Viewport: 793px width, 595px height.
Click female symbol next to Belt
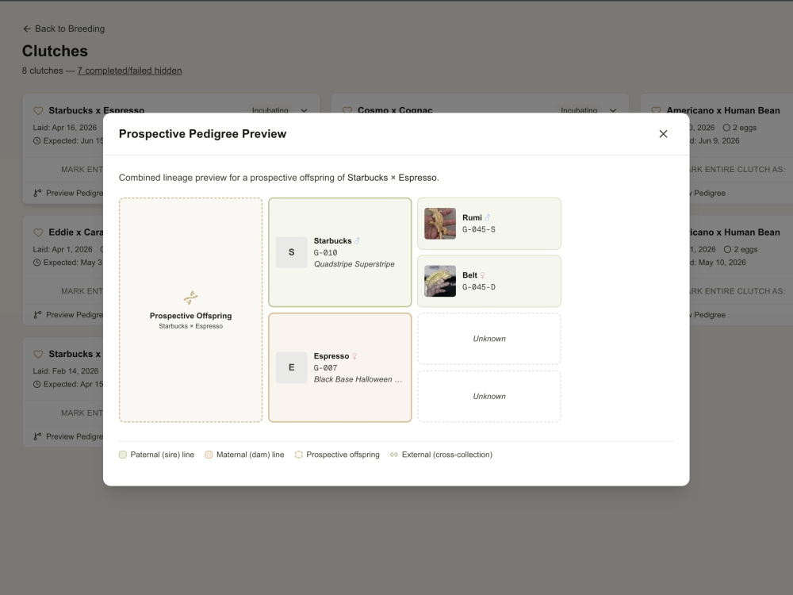coord(482,275)
